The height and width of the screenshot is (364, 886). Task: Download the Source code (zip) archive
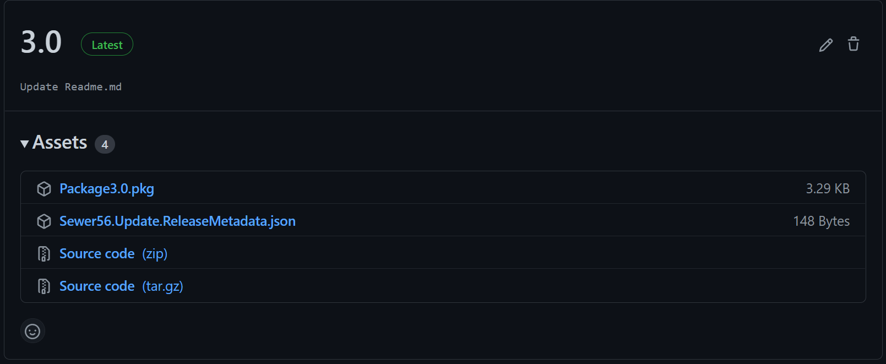point(97,253)
